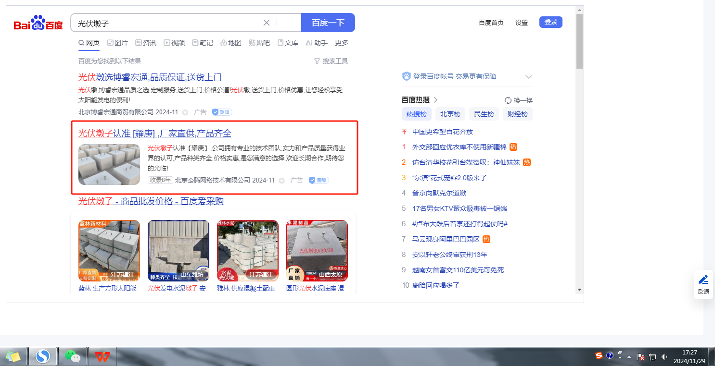
Task: Click the 雅林 供应混凝土配重 product caption
Action: pos(246,288)
